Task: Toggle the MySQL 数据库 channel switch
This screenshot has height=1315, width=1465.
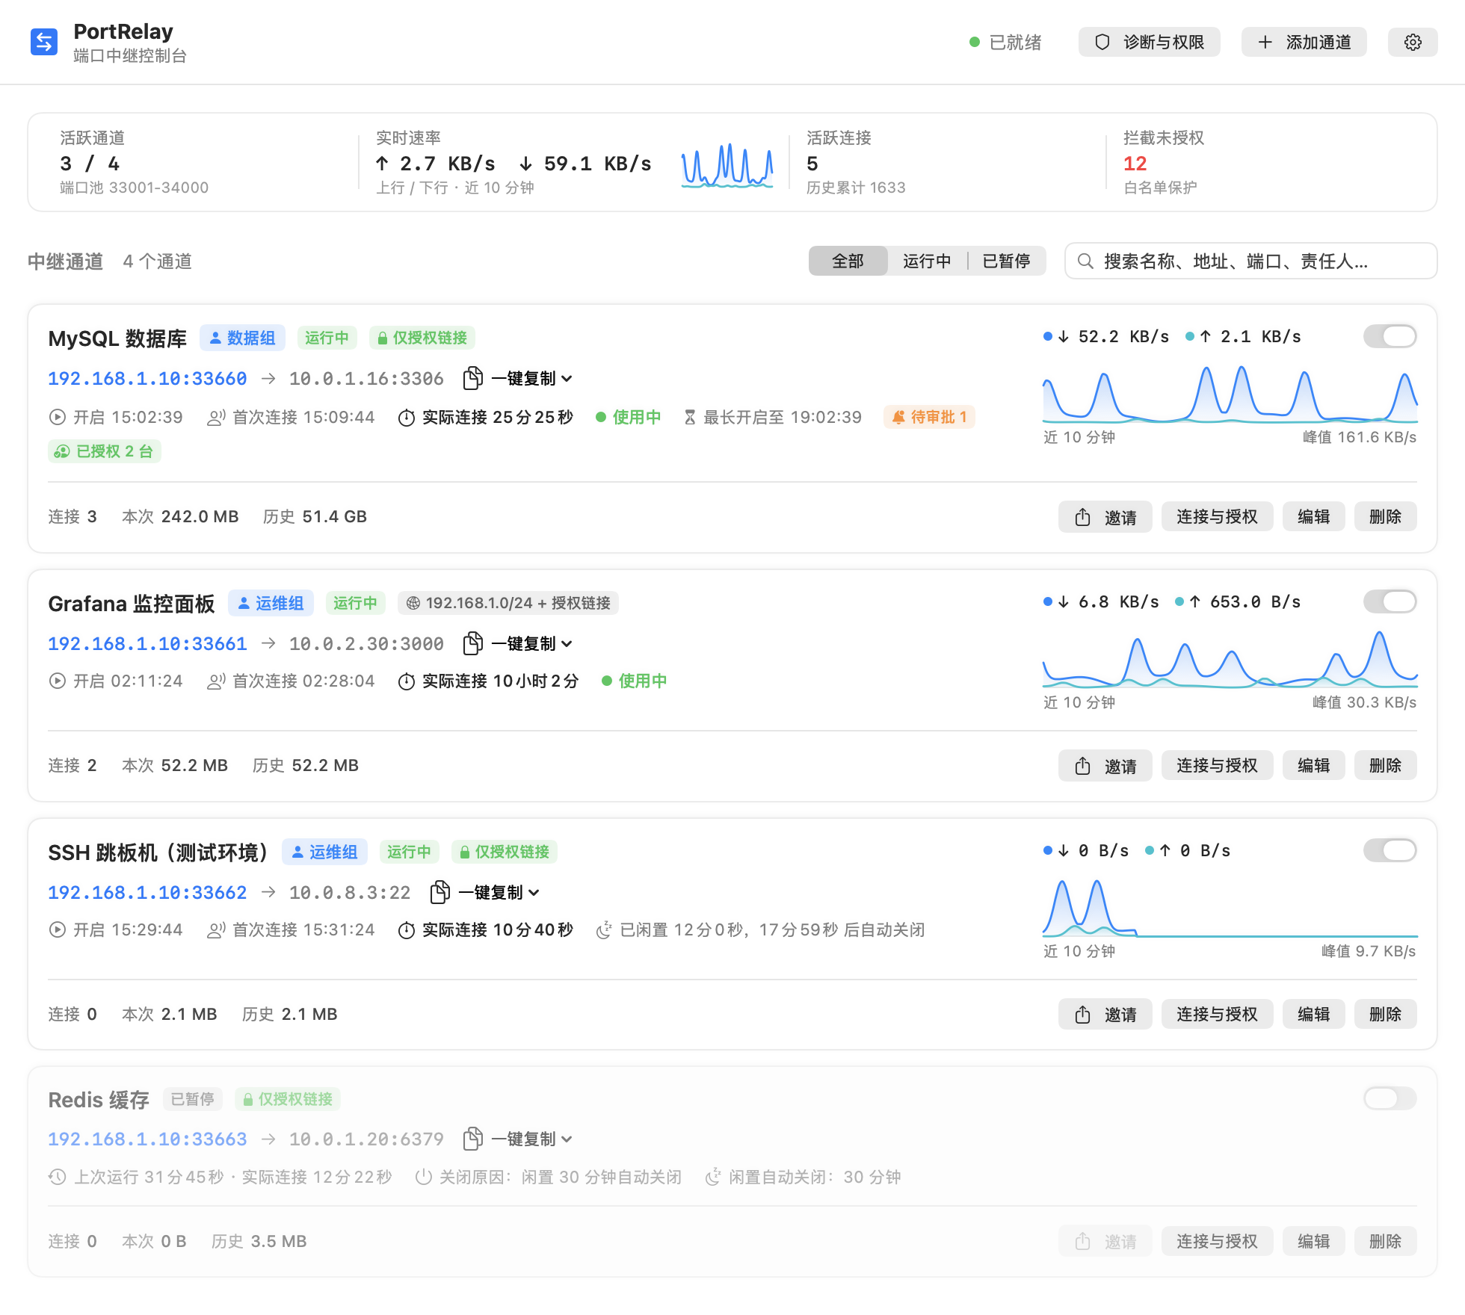Action: (x=1390, y=336)
